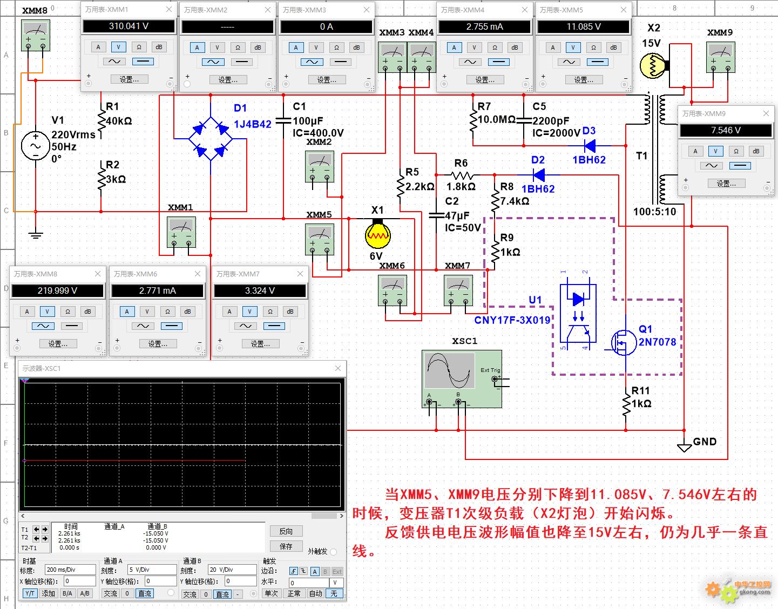Click the yellow X1 6V lamp

pyautogui.click(x=377, y=235)
